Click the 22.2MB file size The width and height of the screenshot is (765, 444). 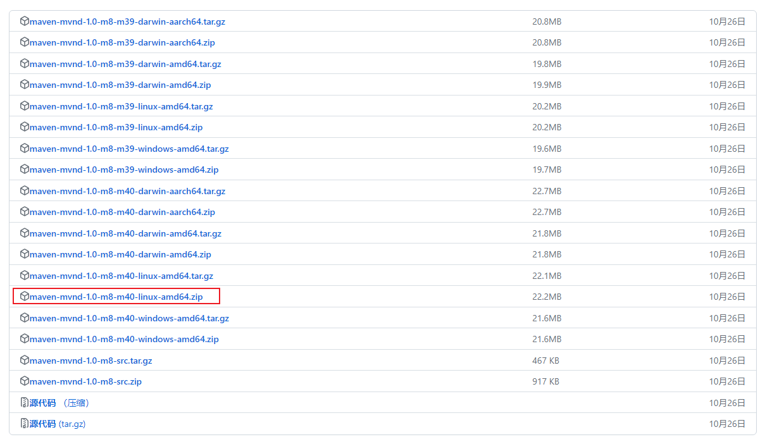coord(547,297)
